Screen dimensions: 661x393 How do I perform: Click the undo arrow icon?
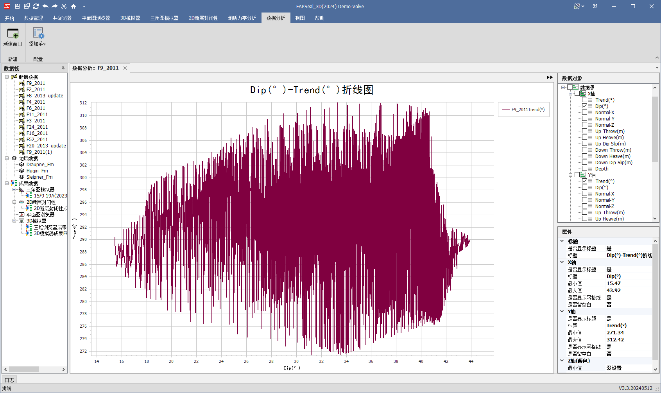[x=45, y=6]
